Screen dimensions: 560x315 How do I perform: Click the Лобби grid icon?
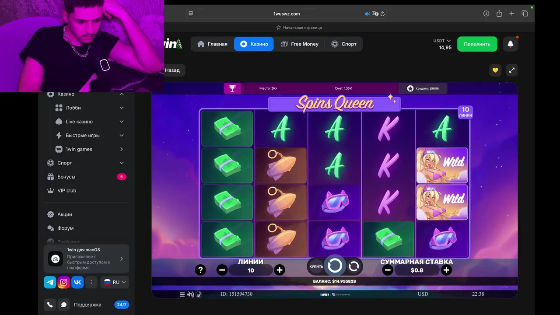pyautogui.click(x=59, y=108)
